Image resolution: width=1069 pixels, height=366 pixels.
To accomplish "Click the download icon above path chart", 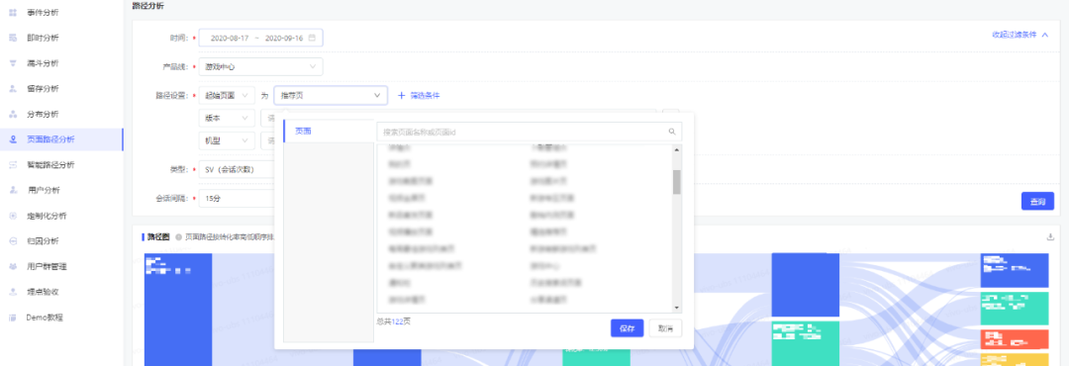I will [x=1050, y=237].
